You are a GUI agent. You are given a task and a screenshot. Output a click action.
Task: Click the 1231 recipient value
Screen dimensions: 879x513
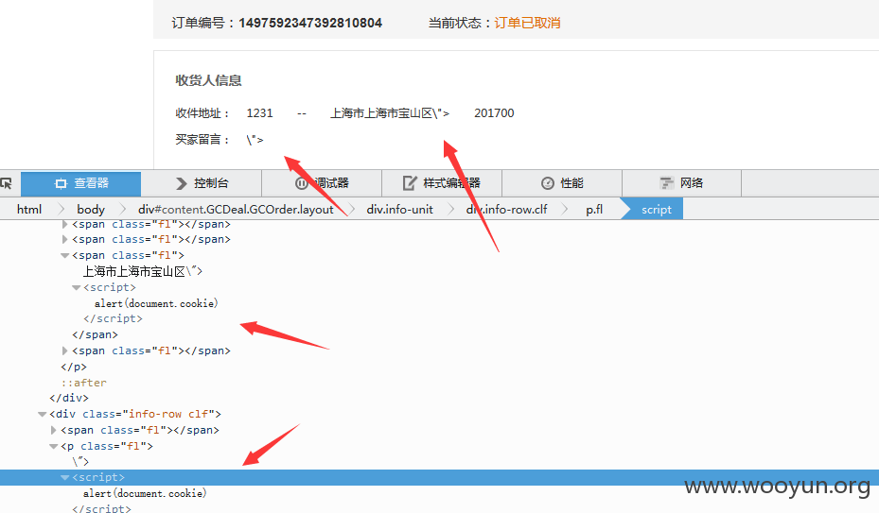259,113
